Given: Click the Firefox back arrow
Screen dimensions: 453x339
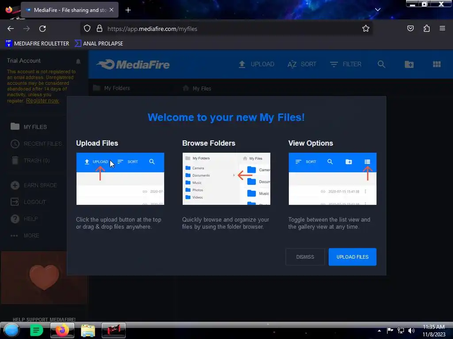Looking at the screenshot, I should point(11,29).
